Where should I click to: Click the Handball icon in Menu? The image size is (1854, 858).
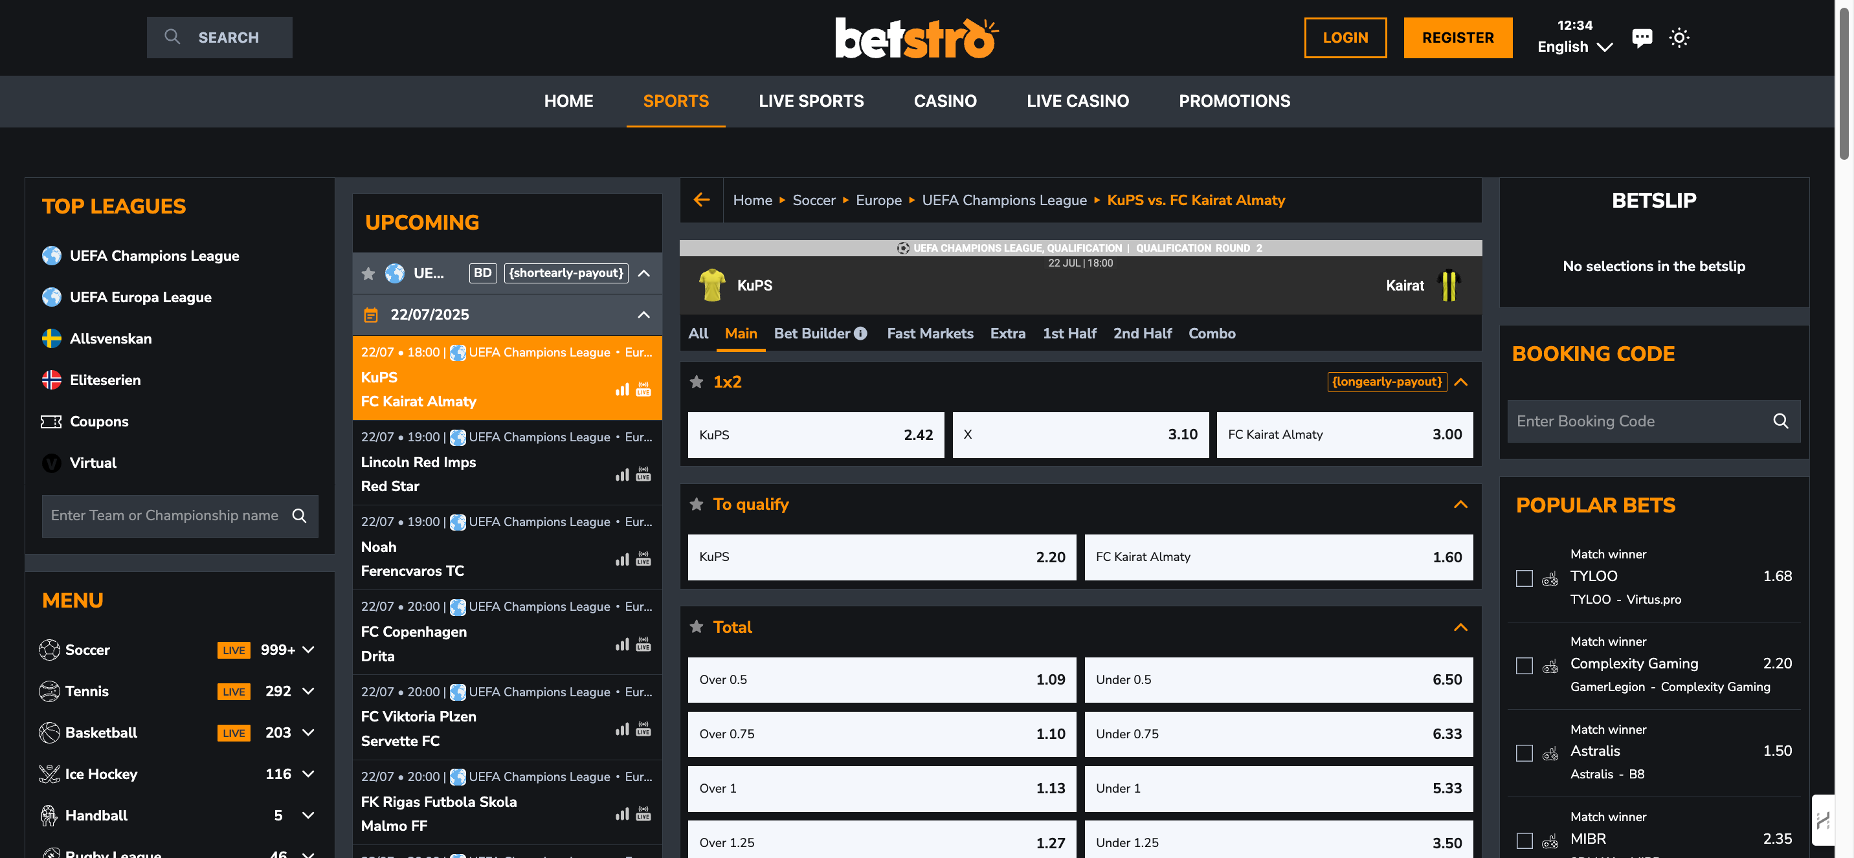pyautogui.click(x=49, y=815)
